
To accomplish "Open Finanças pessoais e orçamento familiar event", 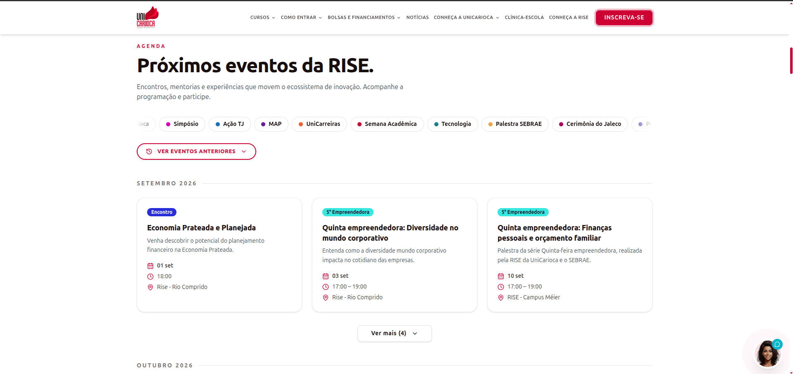I will (x=555, y=233).
